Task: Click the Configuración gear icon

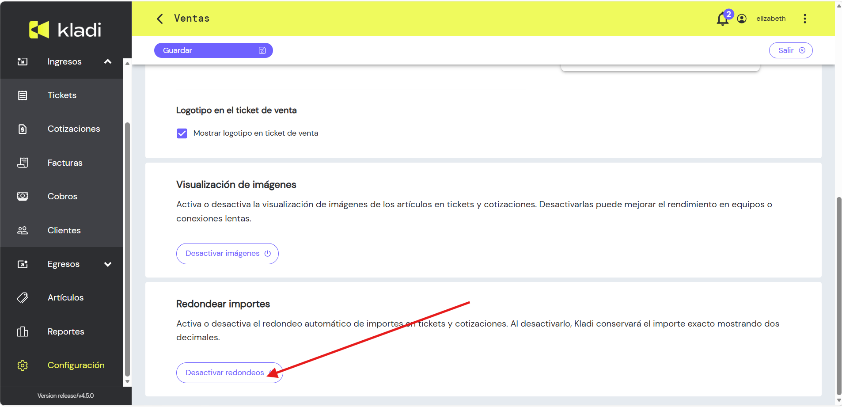Action: tap(23, 365)
